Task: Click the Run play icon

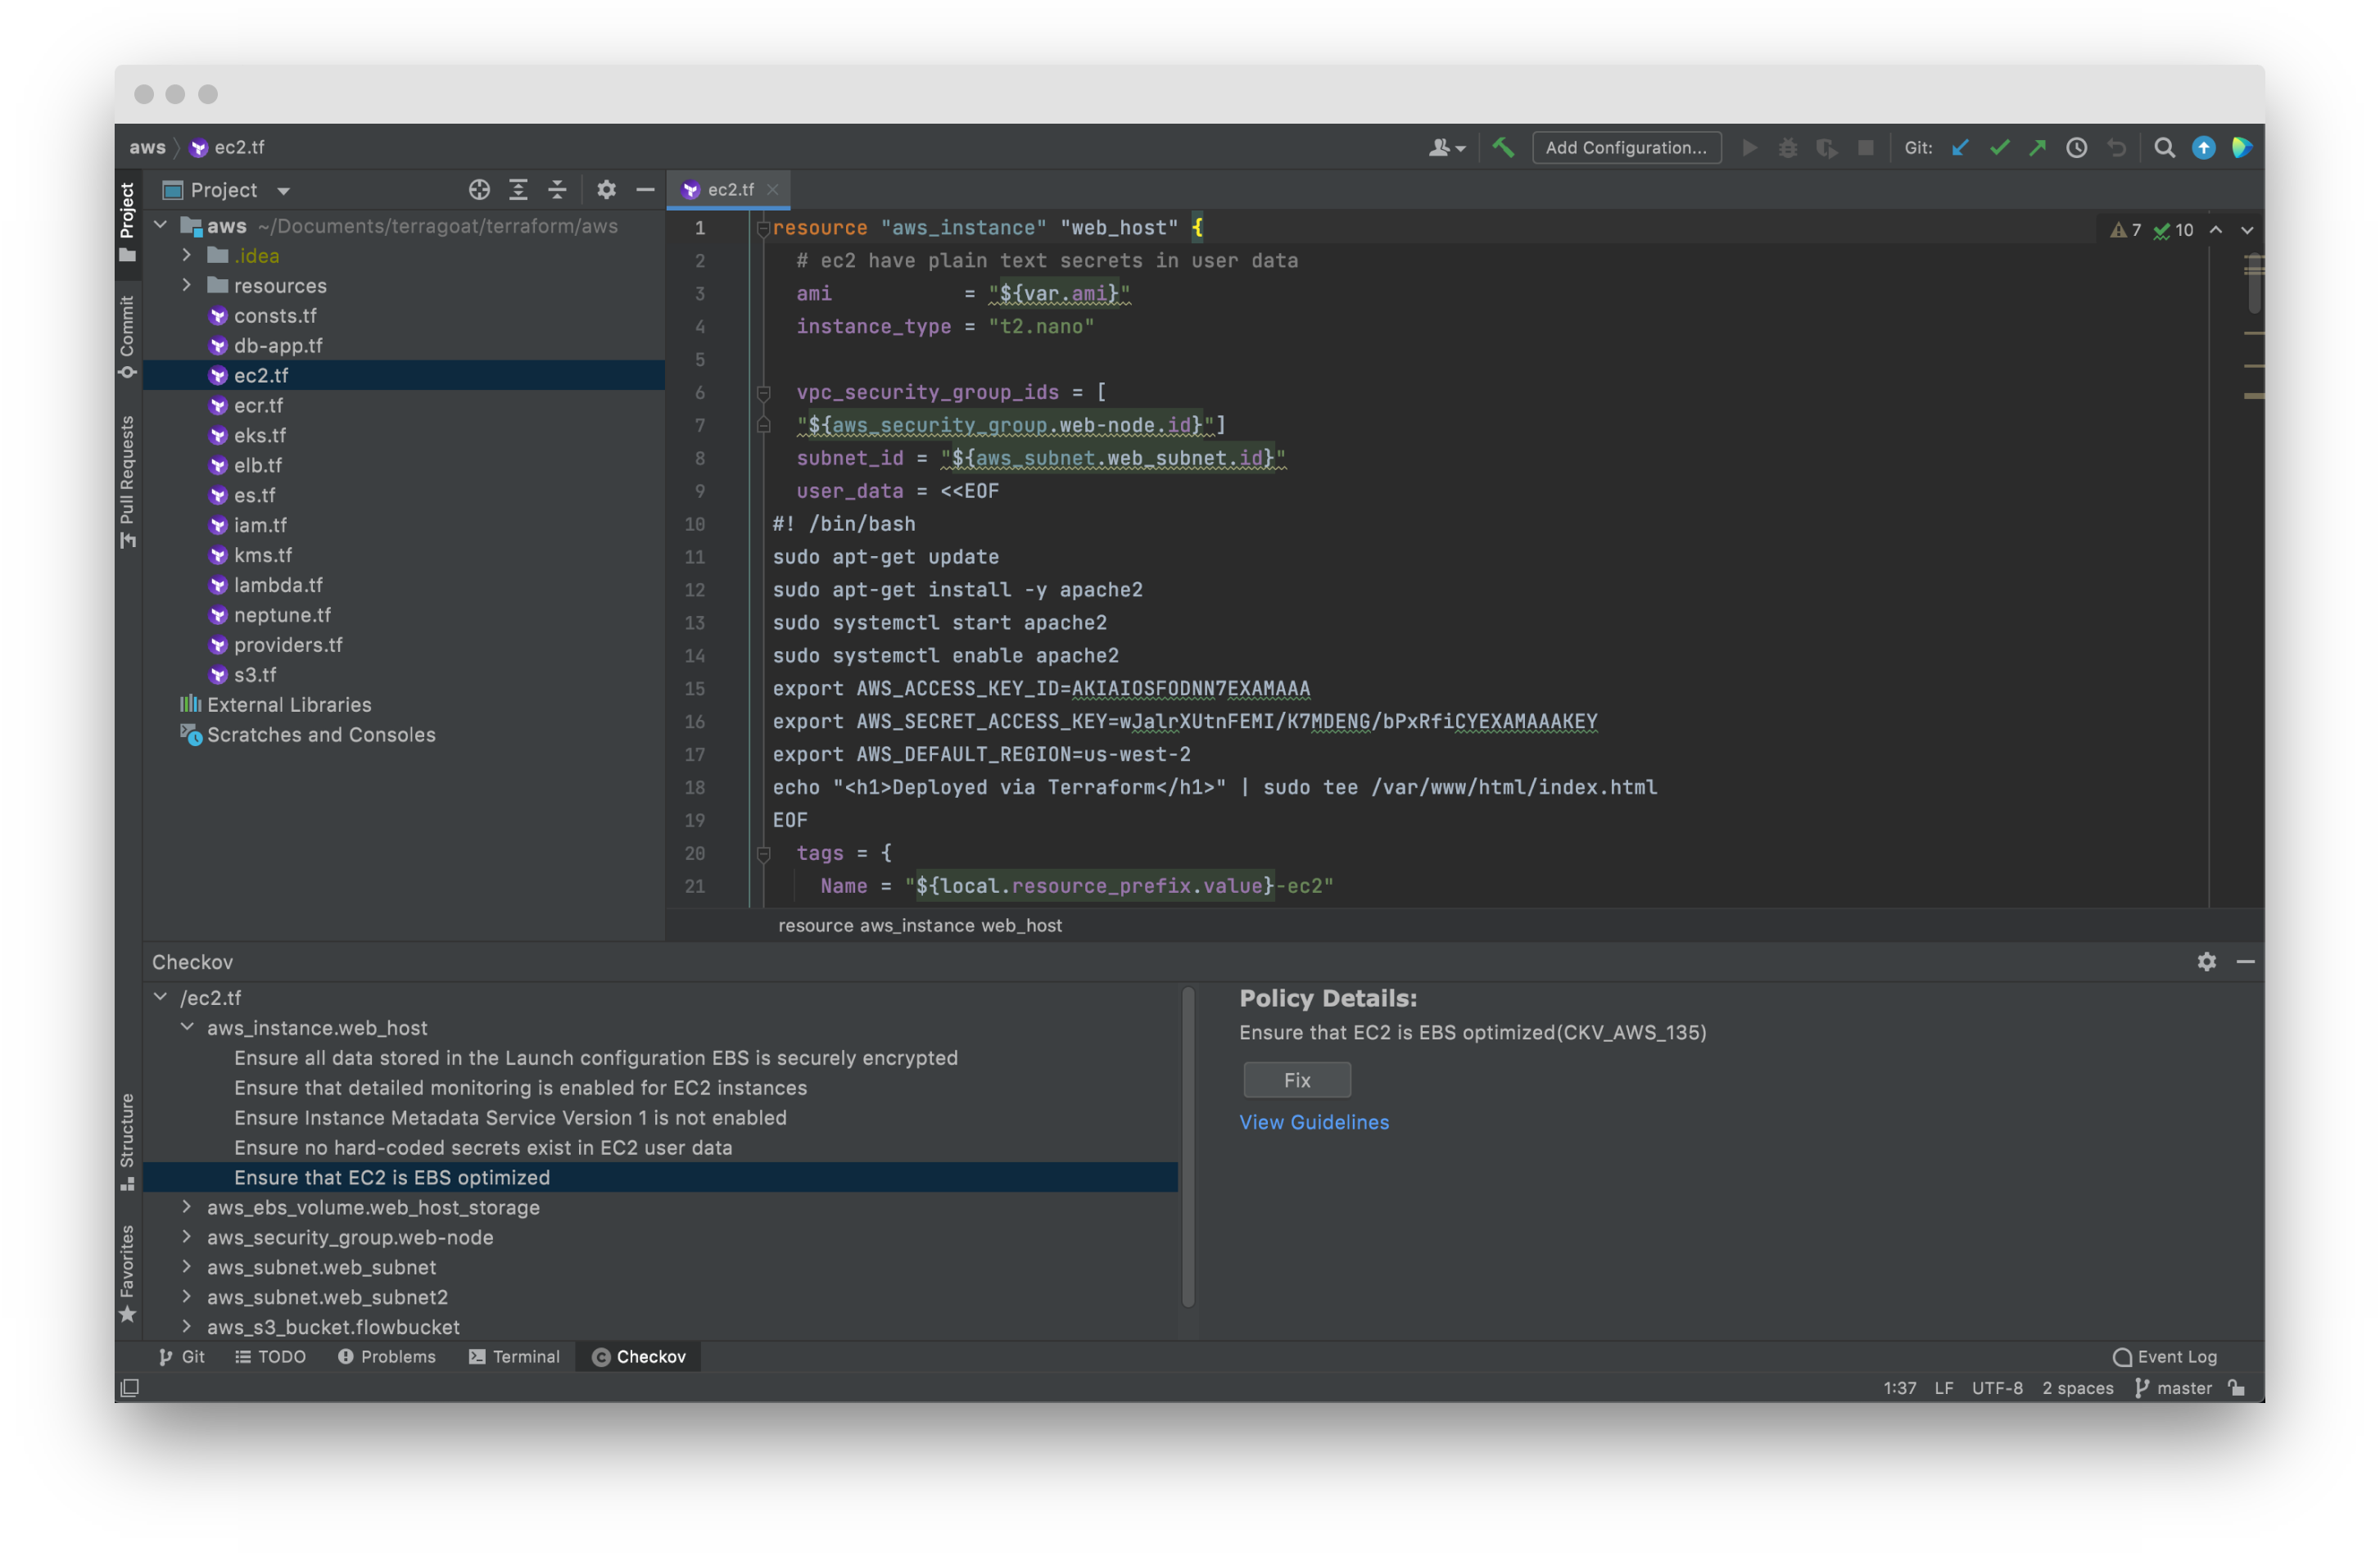Action: pyautogui.click(x=1749, y=148)
